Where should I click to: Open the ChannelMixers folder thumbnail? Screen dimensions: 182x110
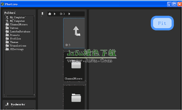74,67
